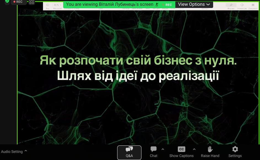The height and width of the screenshot is (160, 260).
Task: Click the REC badge in the green banner
Action: tap(168, 5)
